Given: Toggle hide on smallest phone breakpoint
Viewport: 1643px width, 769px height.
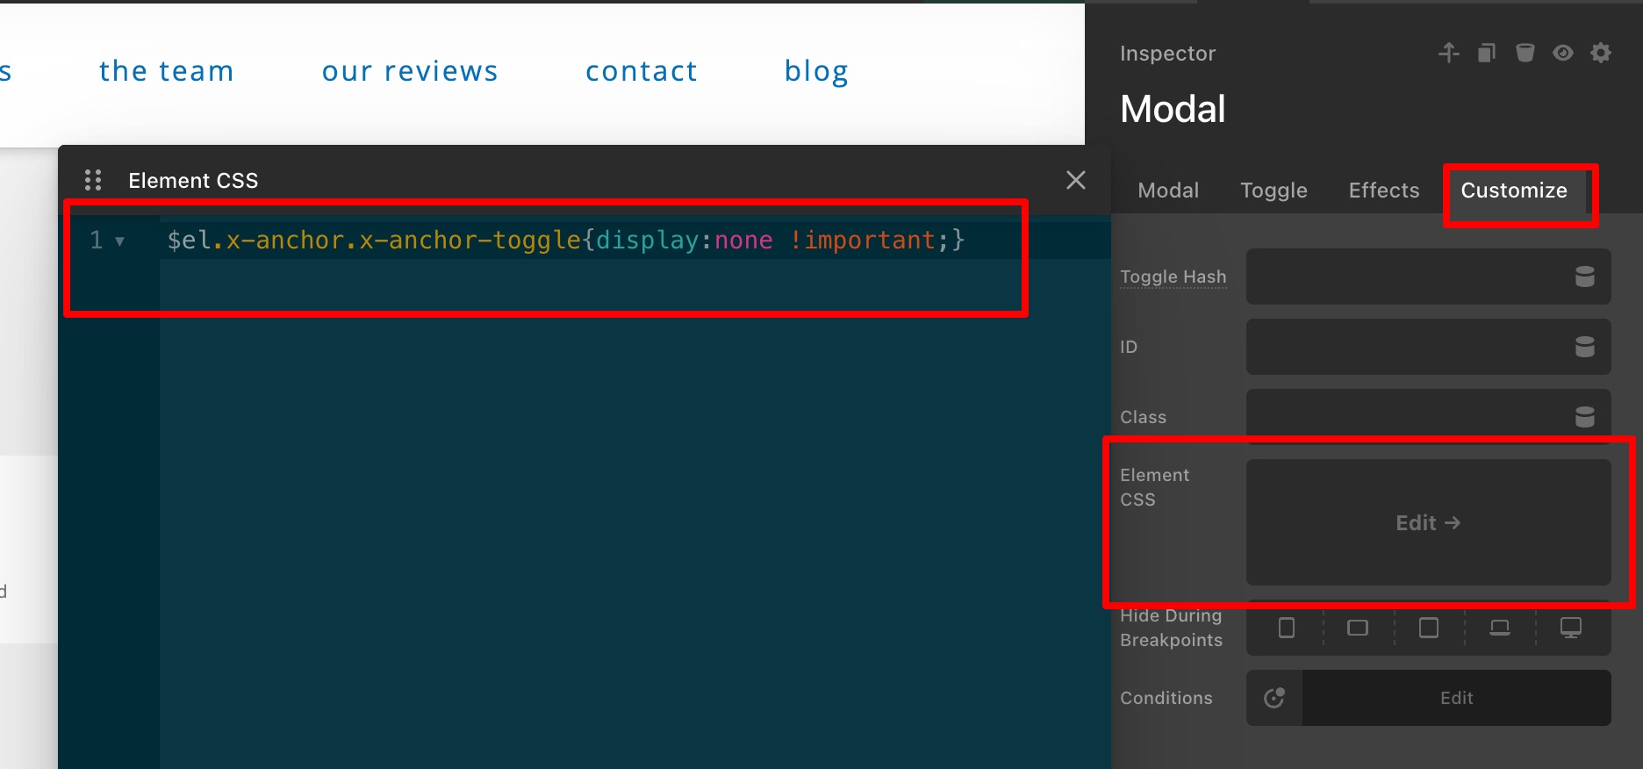Looking at the screenshot, I should 1287,628.
